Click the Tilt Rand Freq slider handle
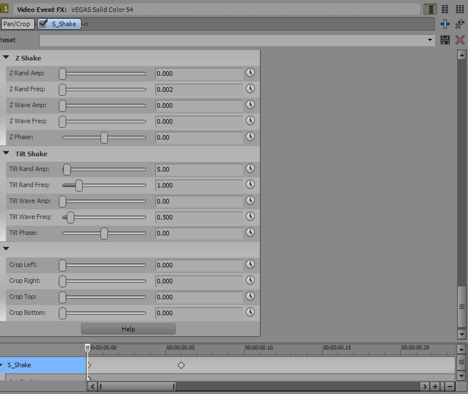This screenshot has width=468, height=394. tap(79, 185)
